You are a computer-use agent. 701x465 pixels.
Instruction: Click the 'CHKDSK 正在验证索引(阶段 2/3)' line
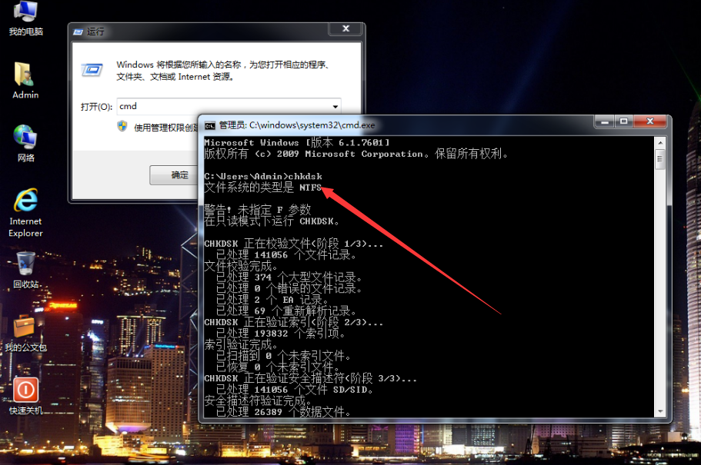[293, 322]
